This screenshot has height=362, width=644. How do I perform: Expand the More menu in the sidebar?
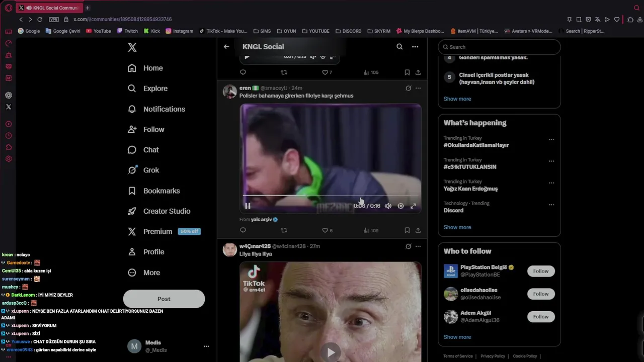click(144, 273)
